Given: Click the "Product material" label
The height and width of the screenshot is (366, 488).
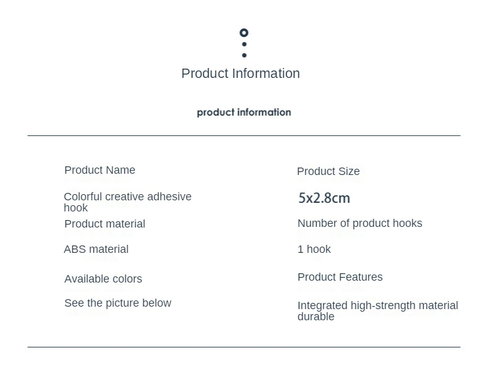Looking at the screenshot, I should point(105,224).
